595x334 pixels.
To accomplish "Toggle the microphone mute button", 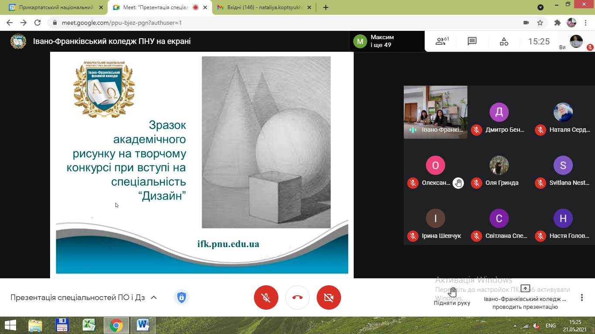I will point(266,297).
